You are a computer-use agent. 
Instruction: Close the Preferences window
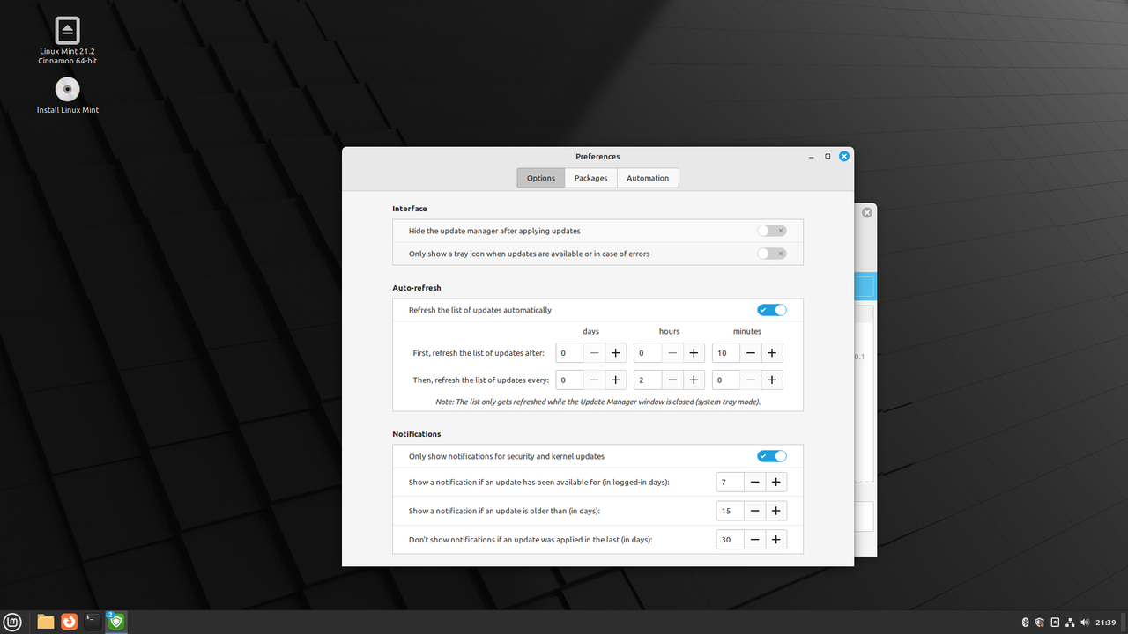coord(844,156)
